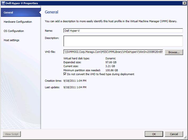188x140 pixels.
Task: Go to the Host settings page
Action: pyautogui.click(x=11, y=40)
